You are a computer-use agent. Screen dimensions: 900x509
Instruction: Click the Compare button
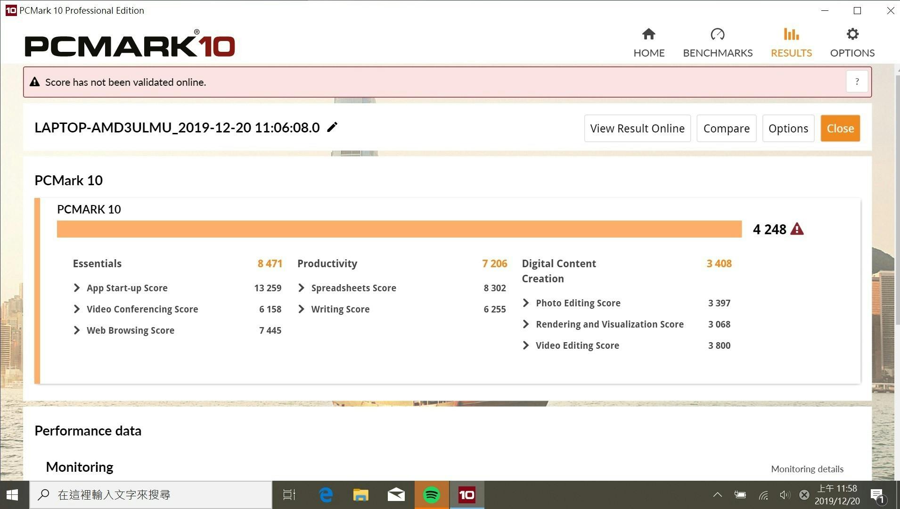(726, 128)
